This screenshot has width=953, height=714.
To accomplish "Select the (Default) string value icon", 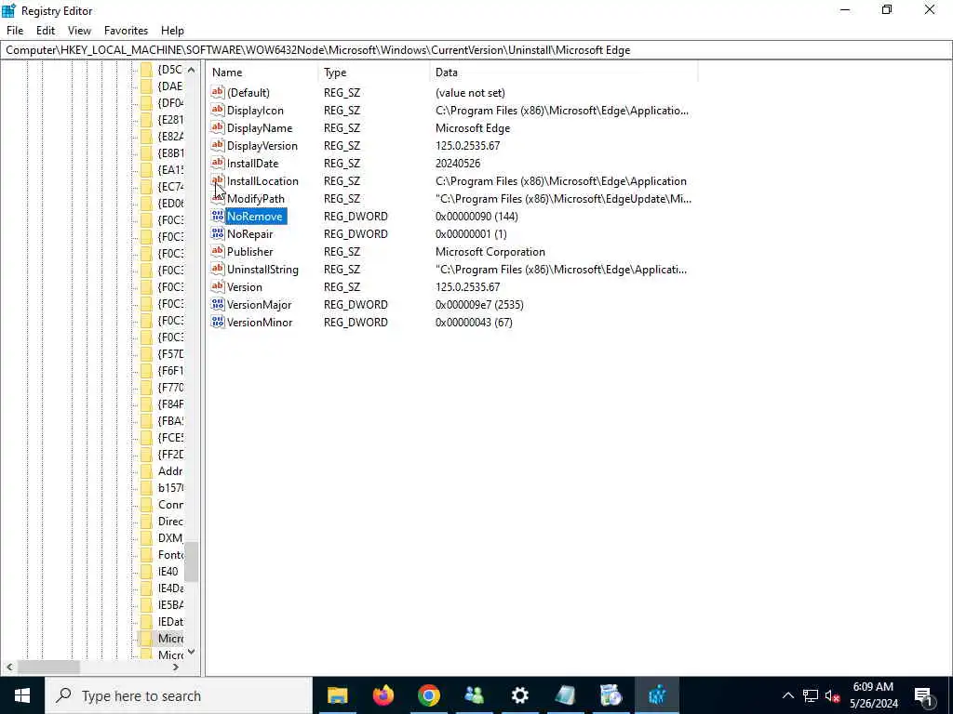I will [x=218, y=92].
